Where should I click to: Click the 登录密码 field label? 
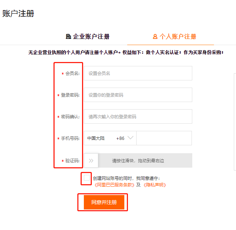(70, 95)
